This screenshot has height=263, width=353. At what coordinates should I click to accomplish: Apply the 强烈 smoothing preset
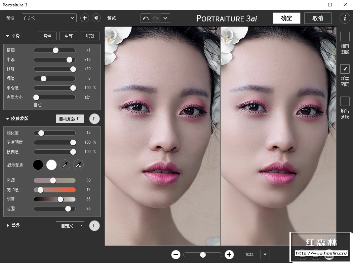[x=90, y=36]
